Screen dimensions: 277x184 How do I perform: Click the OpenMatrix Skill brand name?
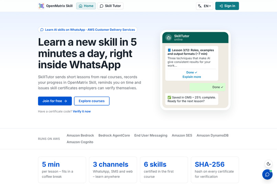[x=59, y=6]
